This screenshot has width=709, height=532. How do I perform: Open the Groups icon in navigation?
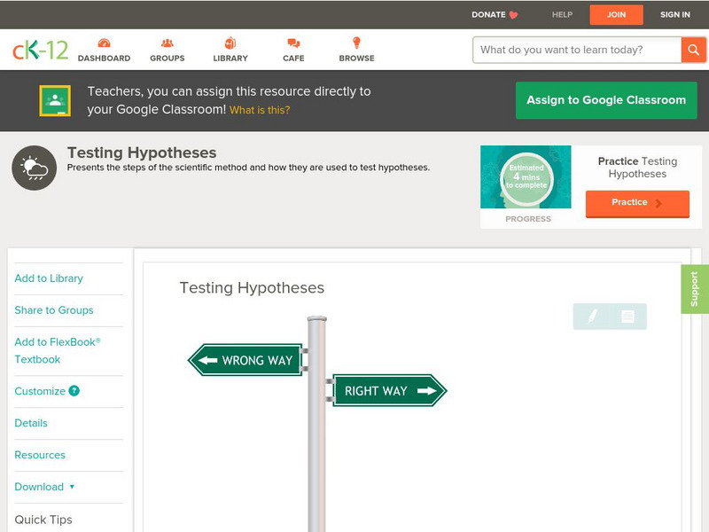(x=167, y=43)
